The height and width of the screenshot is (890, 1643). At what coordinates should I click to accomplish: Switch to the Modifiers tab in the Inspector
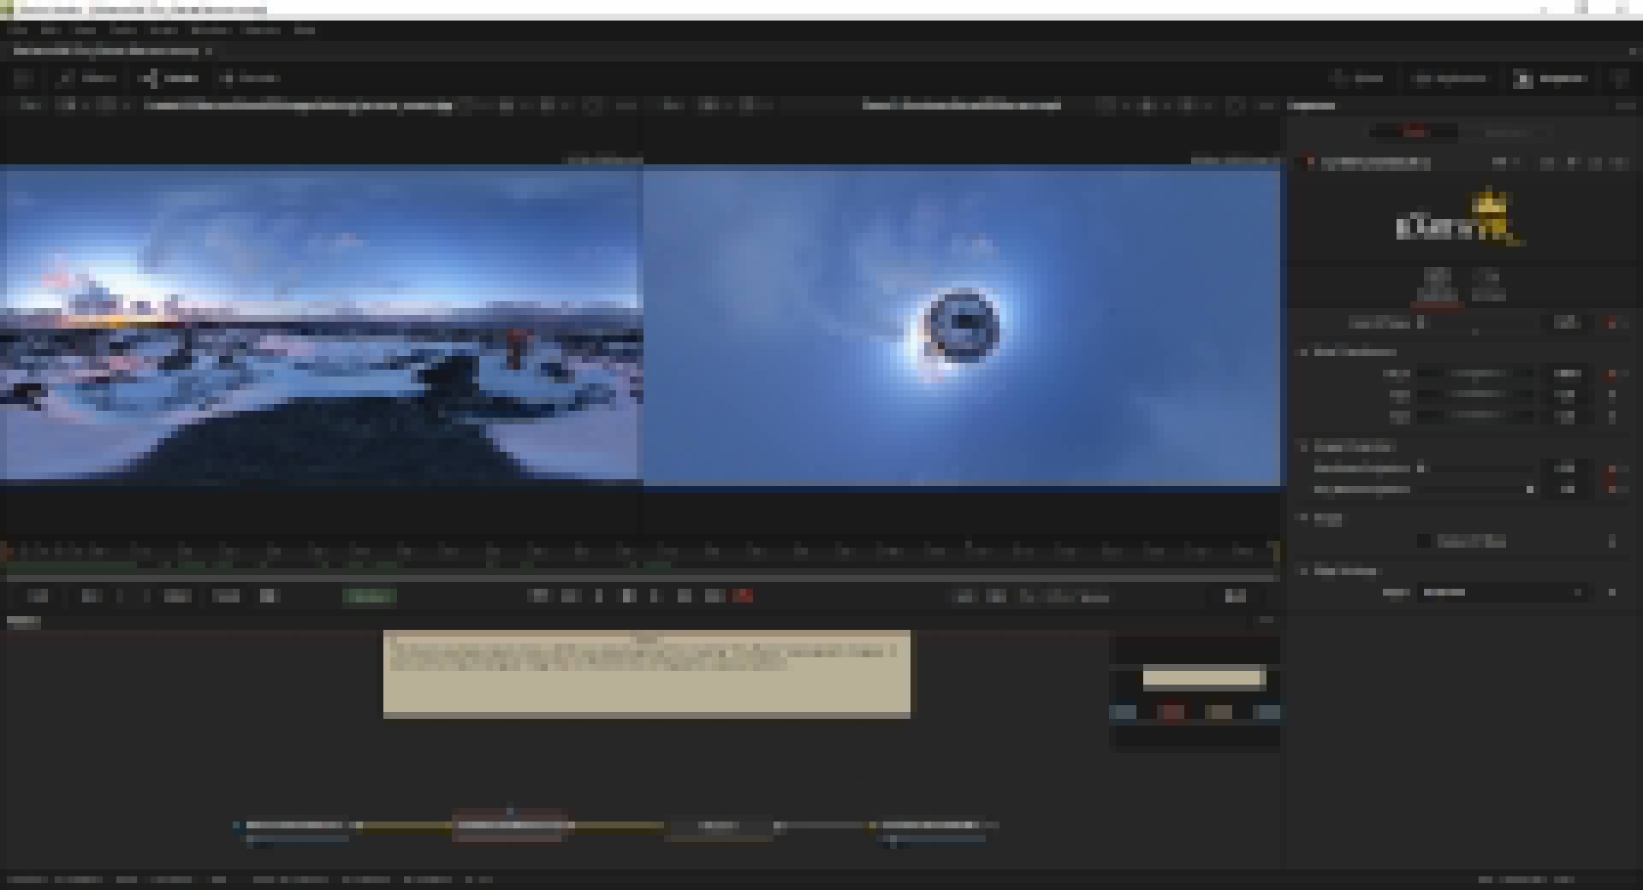1507,131
